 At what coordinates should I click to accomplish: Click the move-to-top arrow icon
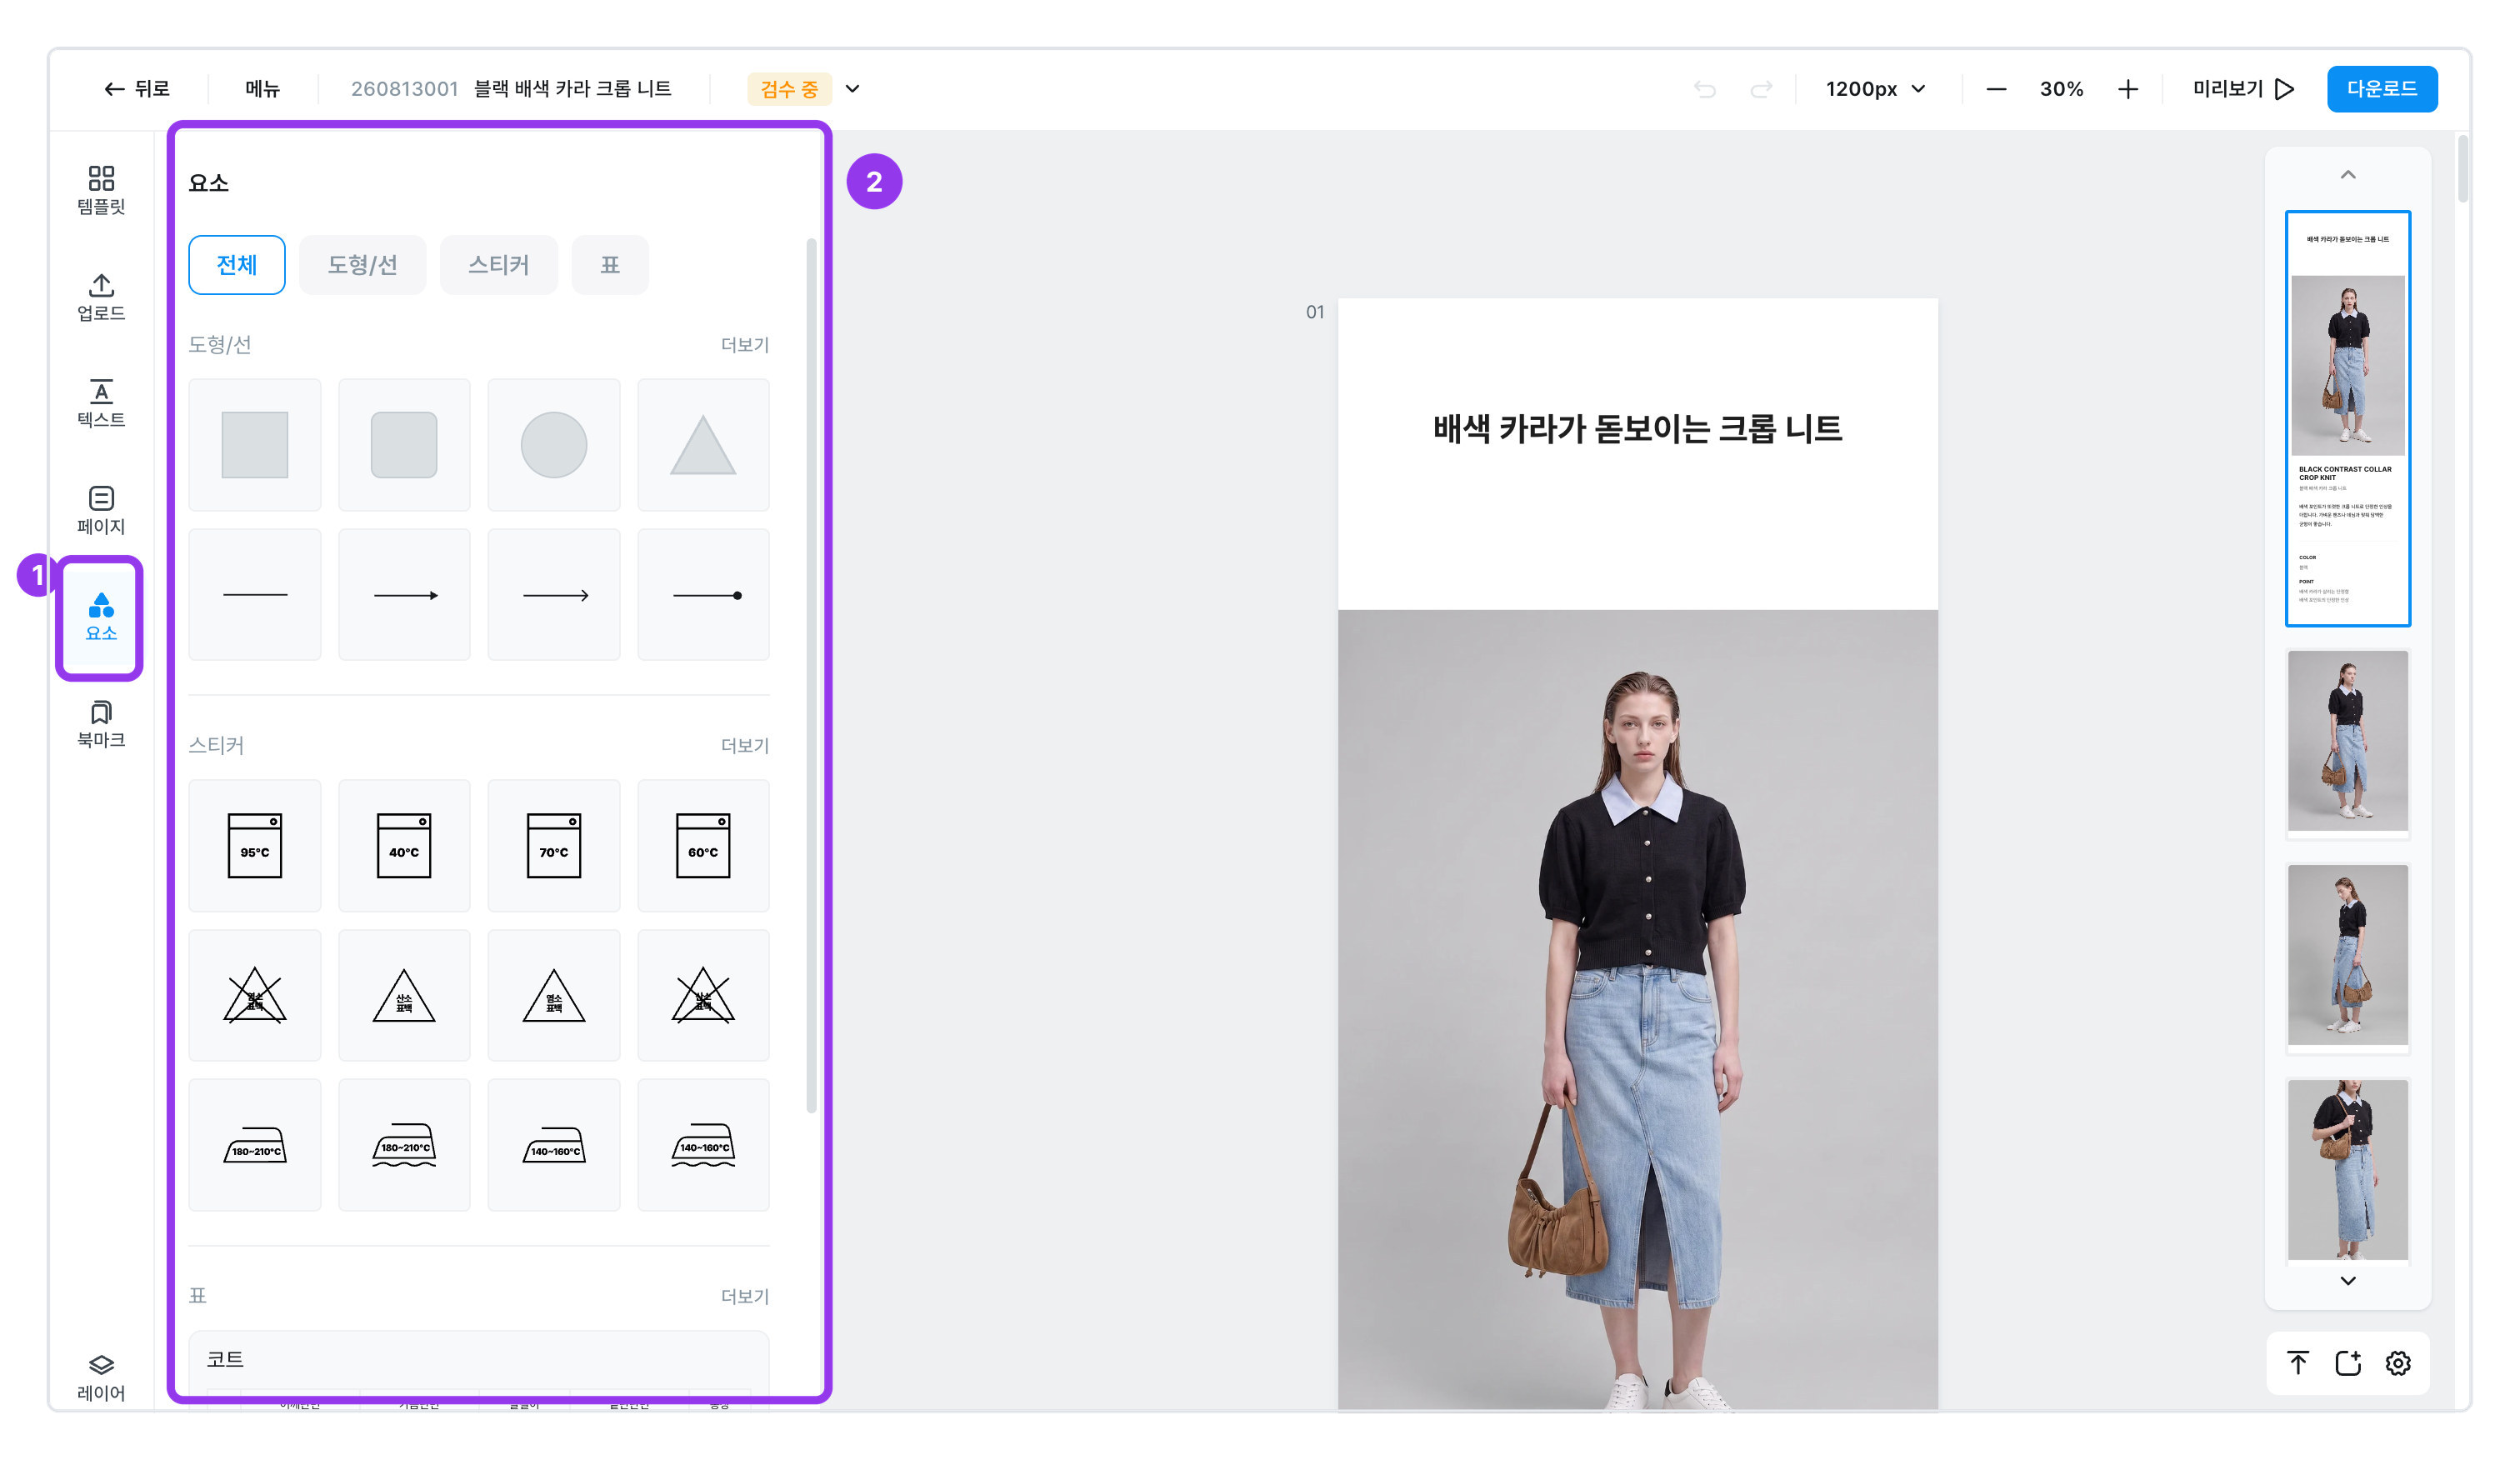pyautogui.click(x=2298, y=1363)
